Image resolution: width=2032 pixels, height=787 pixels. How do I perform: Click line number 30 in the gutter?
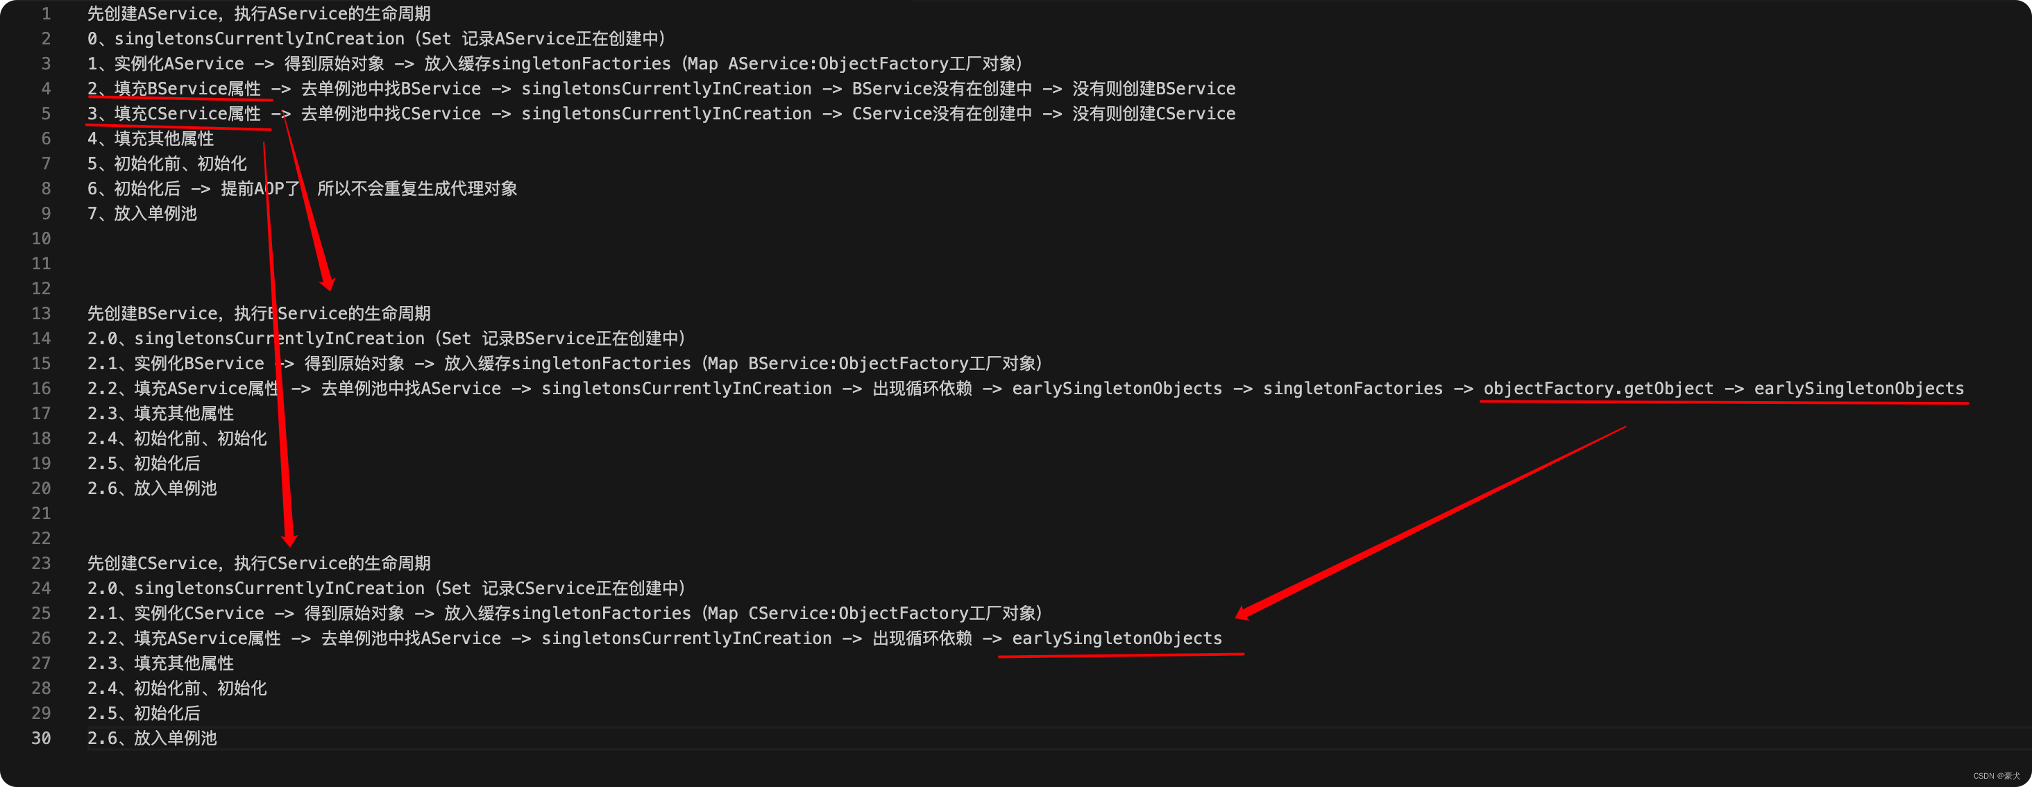click(41, 738)
